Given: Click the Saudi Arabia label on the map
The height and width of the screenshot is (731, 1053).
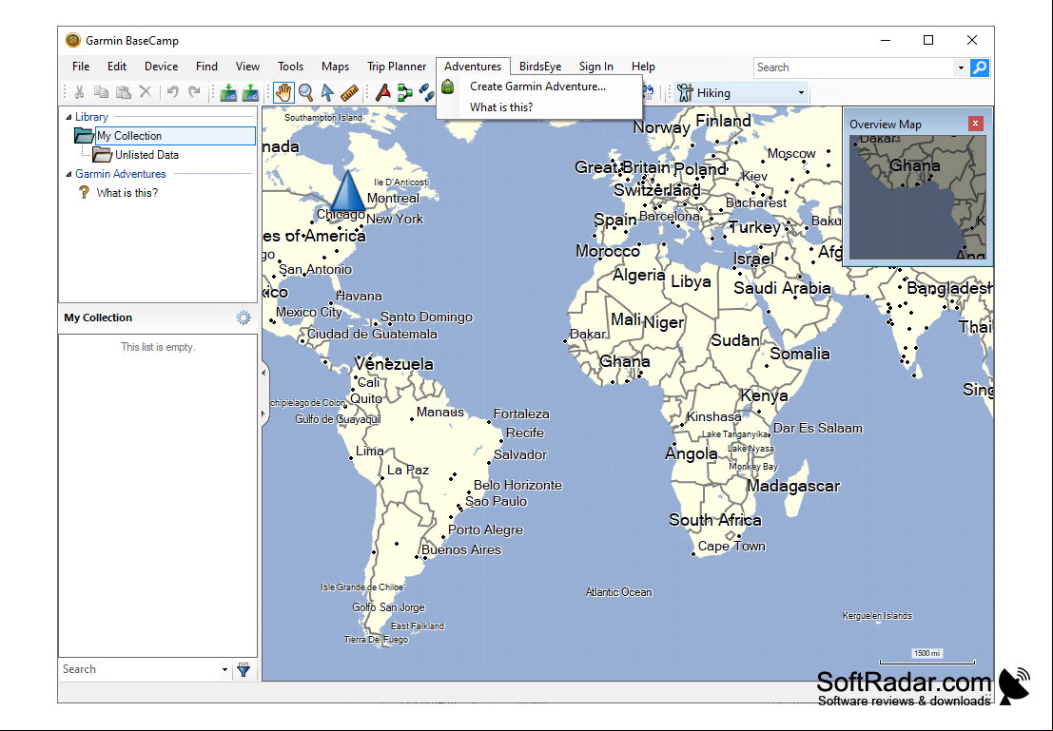Looking at the screenshot, I should [x=782, y=288].
